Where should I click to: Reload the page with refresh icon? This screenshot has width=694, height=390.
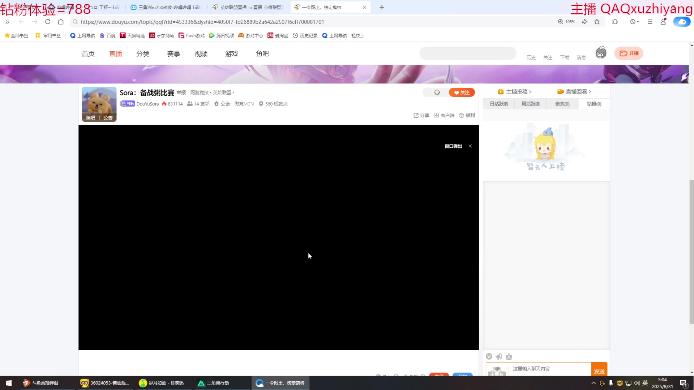pyautogui.click(x=48, y=22)
